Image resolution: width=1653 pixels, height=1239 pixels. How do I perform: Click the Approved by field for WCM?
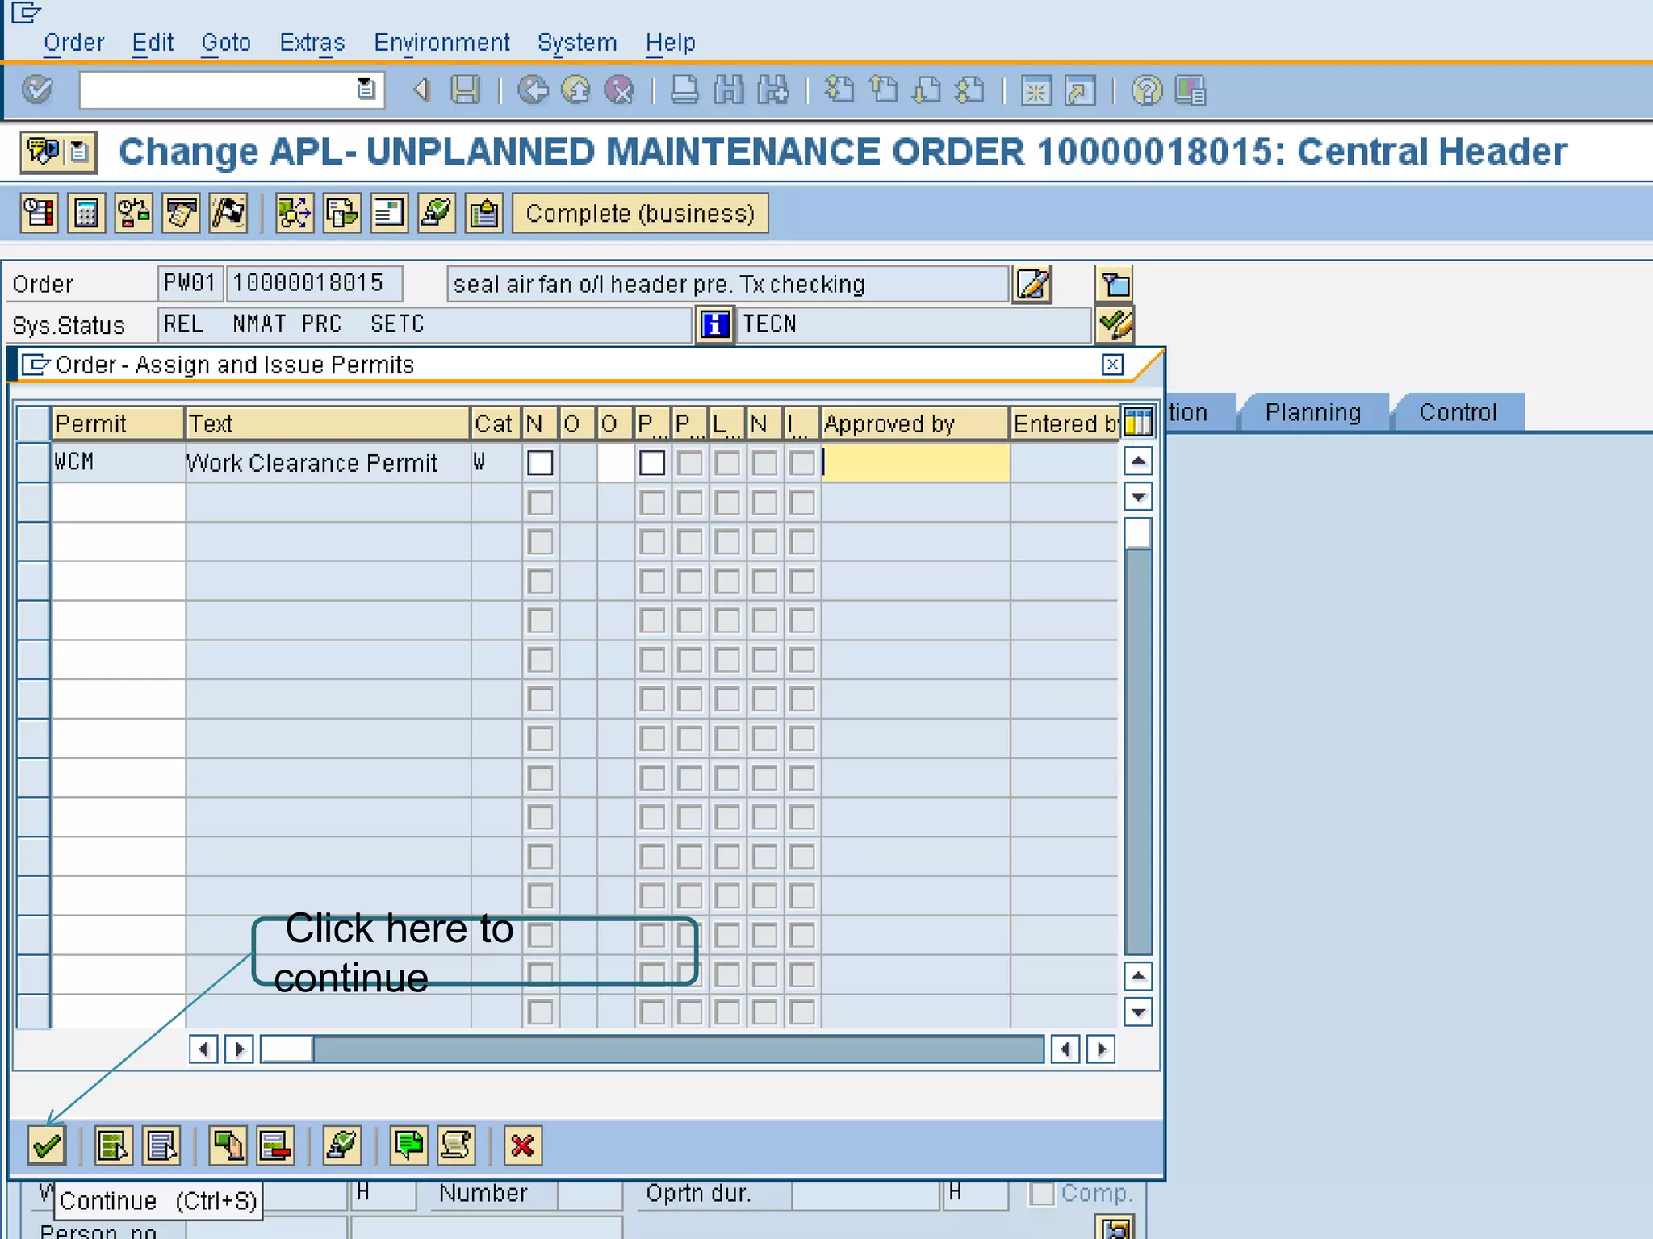pyautogui.click(x=915, y=463)
